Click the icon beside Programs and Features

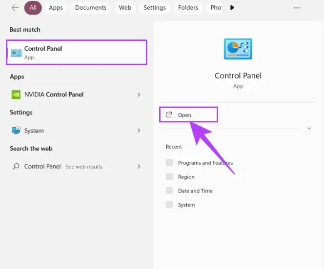pos(169,163)
